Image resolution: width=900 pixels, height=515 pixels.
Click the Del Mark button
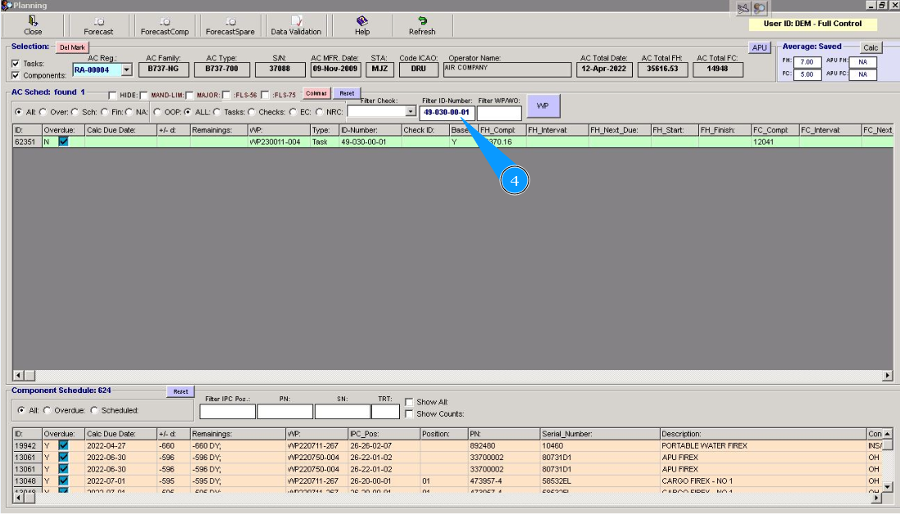[x=72, y=47]
